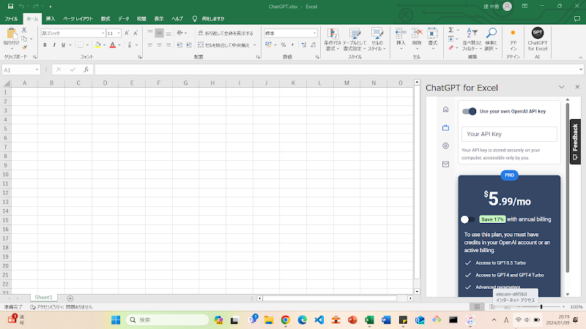586x329 pixels.
Task: Open number format dropdown
Action: point(315,33)
